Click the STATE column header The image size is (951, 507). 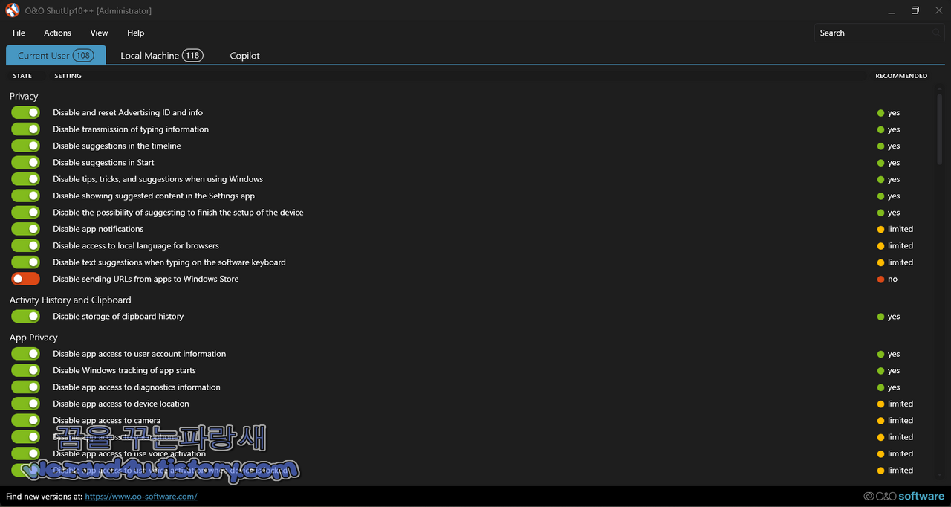point(22,76)
